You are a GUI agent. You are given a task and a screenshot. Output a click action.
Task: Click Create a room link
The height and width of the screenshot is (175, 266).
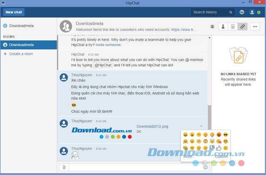click(21, 54)
